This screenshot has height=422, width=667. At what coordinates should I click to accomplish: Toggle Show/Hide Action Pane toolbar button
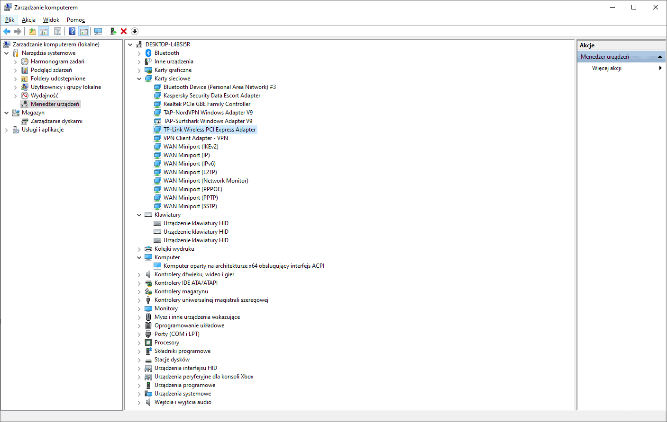pyautogui.click(x=84, y=31)
